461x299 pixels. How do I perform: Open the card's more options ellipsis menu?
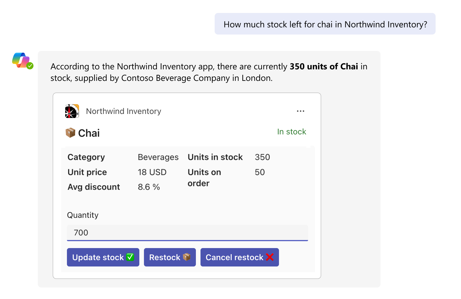click(x=300, y=111)
